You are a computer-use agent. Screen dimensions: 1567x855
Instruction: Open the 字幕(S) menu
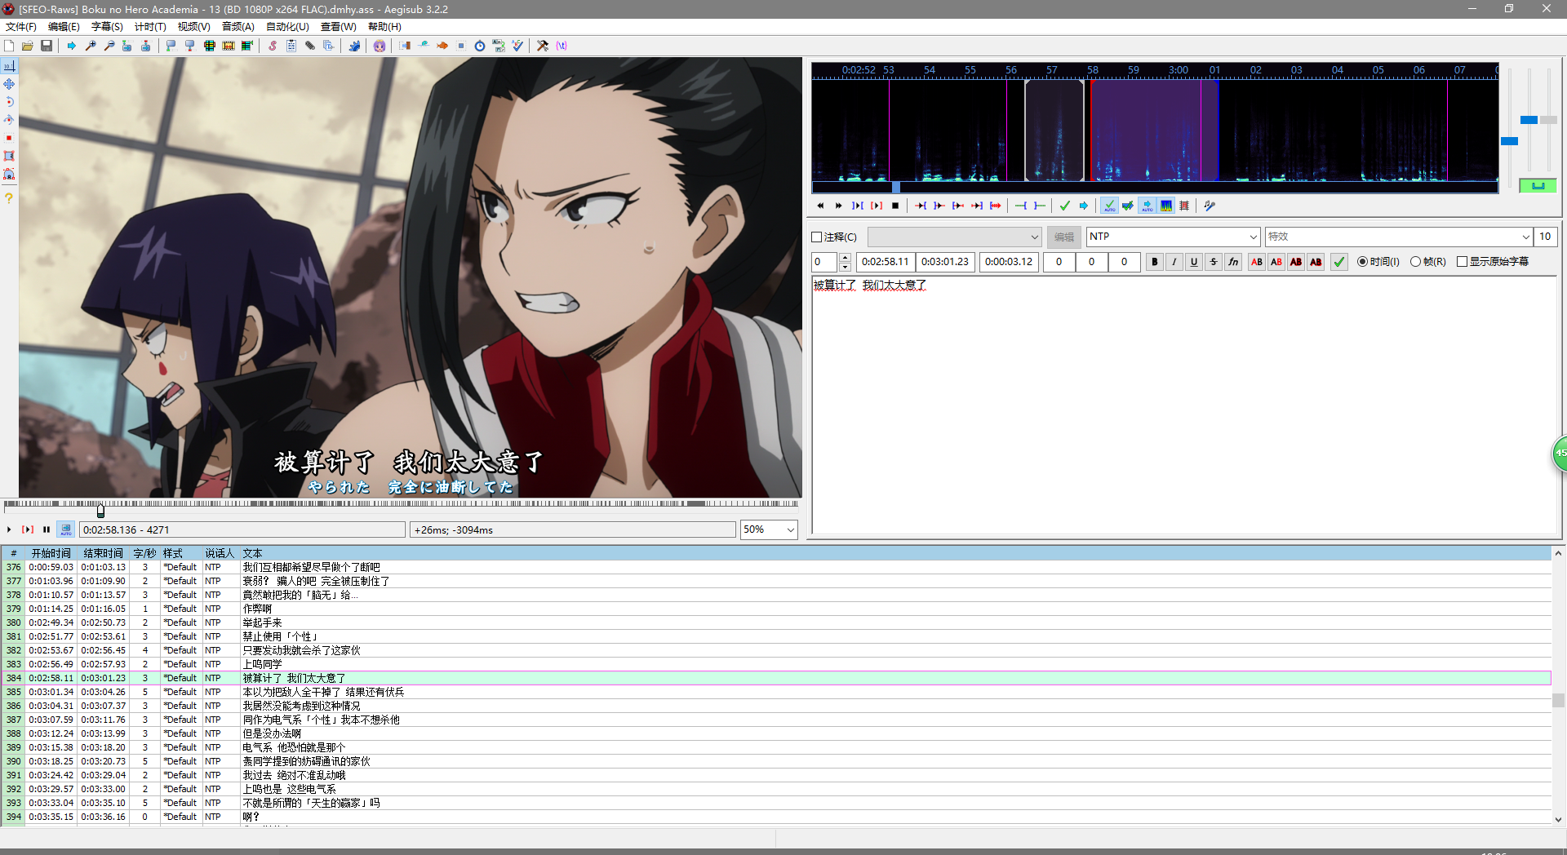[107, 27]
